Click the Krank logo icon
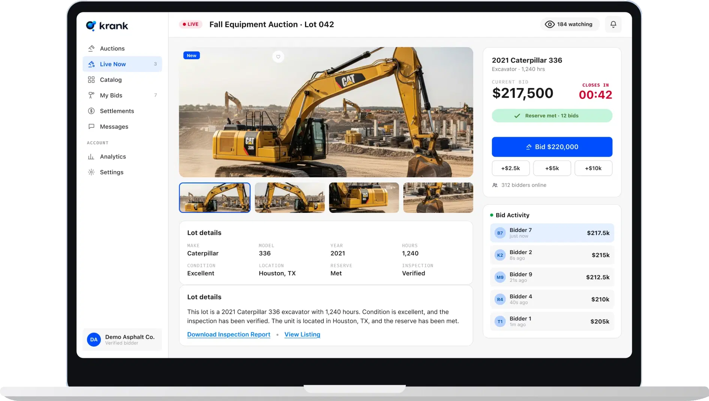709x401 pixels. (91, 25)
